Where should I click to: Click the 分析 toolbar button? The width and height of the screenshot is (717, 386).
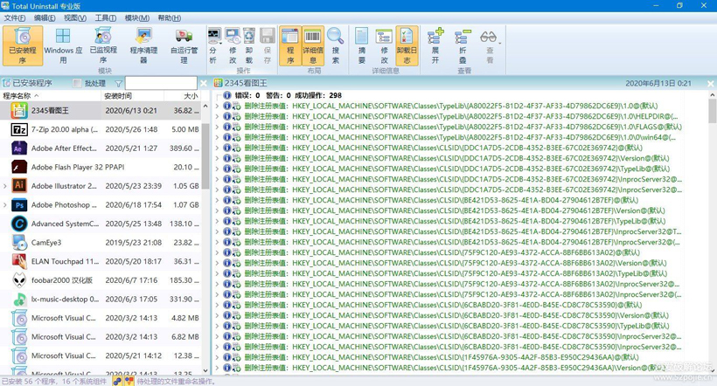213,45
